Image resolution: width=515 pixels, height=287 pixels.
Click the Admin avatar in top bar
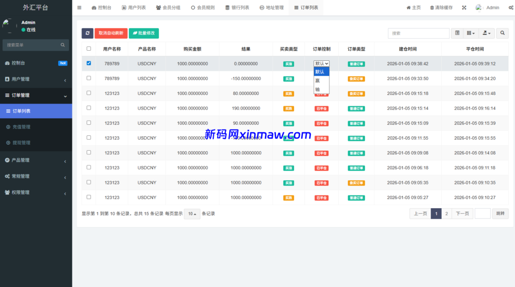tap(479, 8)
